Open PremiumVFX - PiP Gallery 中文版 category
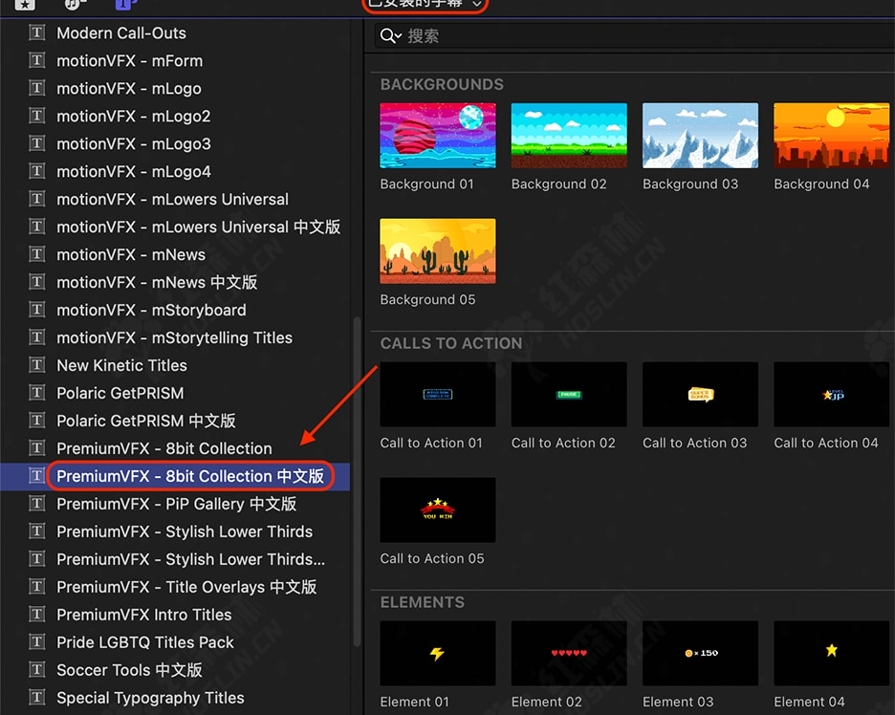This screenshot has height=715, width=895. (175, 504)
